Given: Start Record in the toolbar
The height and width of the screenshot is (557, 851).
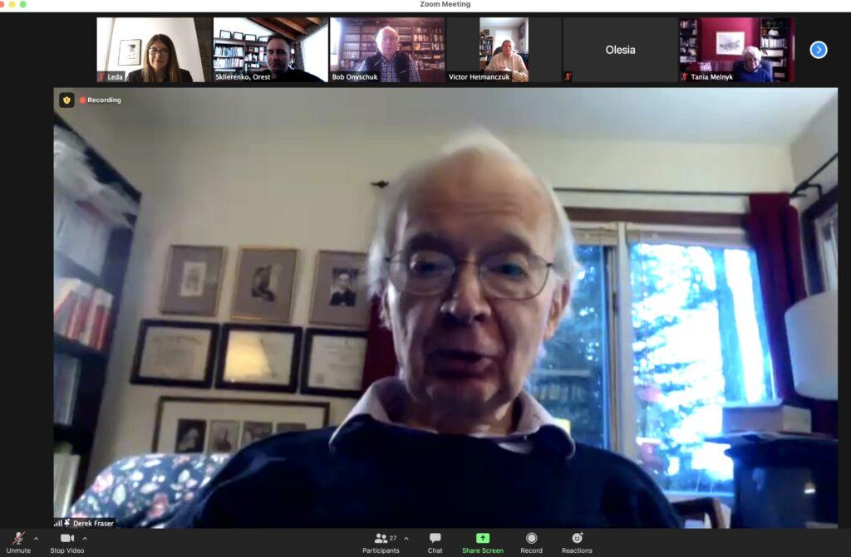Looking at the screenshot, I should 531,542.
